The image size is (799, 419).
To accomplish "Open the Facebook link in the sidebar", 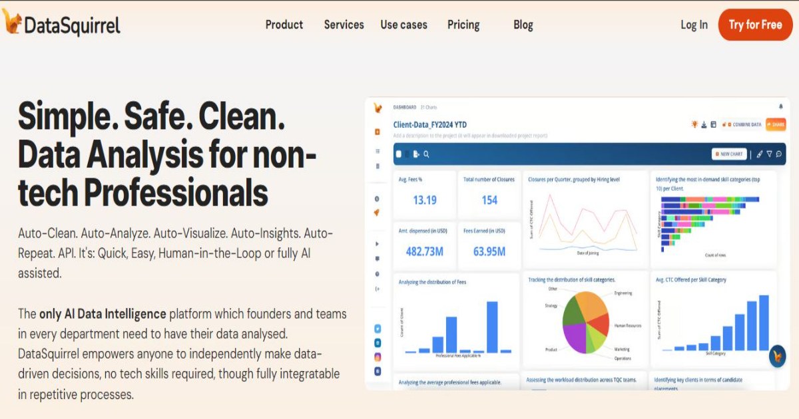I will tap(378, 371).
